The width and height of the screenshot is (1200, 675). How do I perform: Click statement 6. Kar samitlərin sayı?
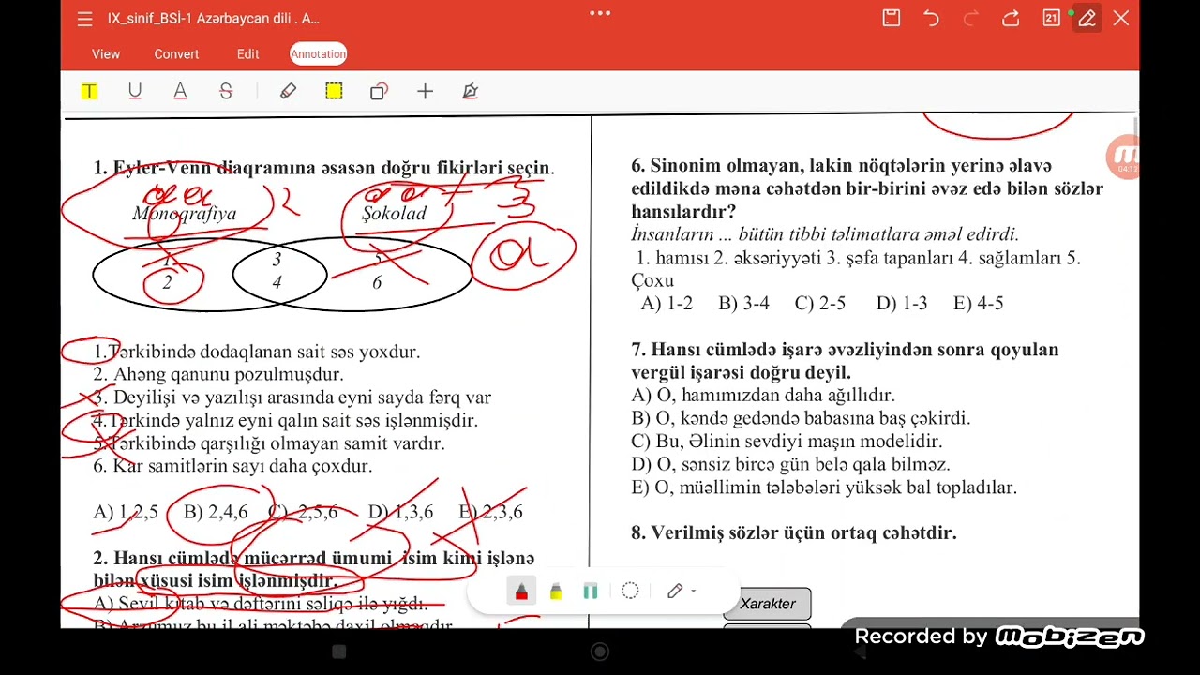pos(232,466)
